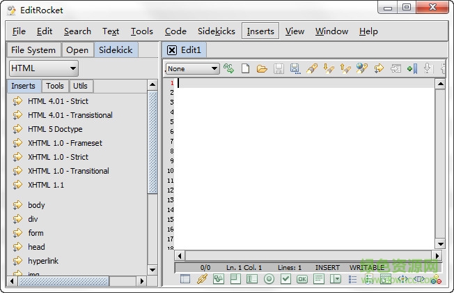Click the Open folder icon in toolbar

pos(262,68)
